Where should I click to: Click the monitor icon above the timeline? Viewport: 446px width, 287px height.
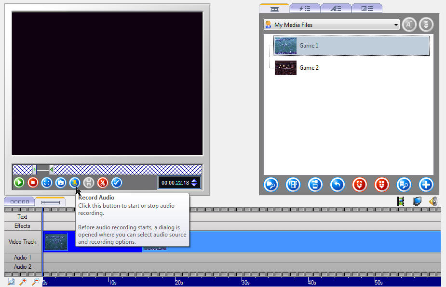pyautogui.click(x=417, y=201)
